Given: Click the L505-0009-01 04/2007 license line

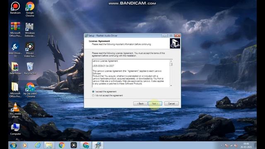Looking at the screenshot, I should (x=103, y=66).
